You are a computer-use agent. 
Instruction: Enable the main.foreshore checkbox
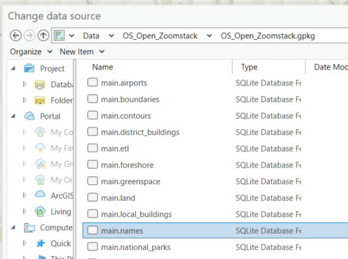click(x=93, y=164)
